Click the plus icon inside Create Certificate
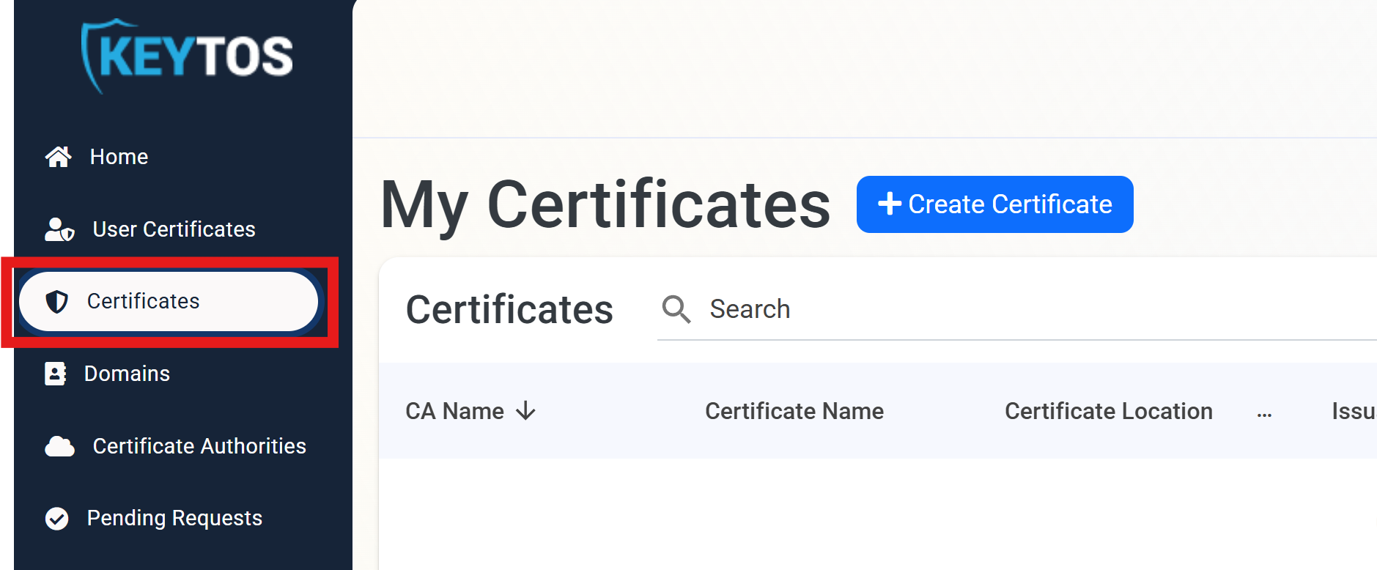This screenshot has width=1377, height=570. [x=890, y=204]
